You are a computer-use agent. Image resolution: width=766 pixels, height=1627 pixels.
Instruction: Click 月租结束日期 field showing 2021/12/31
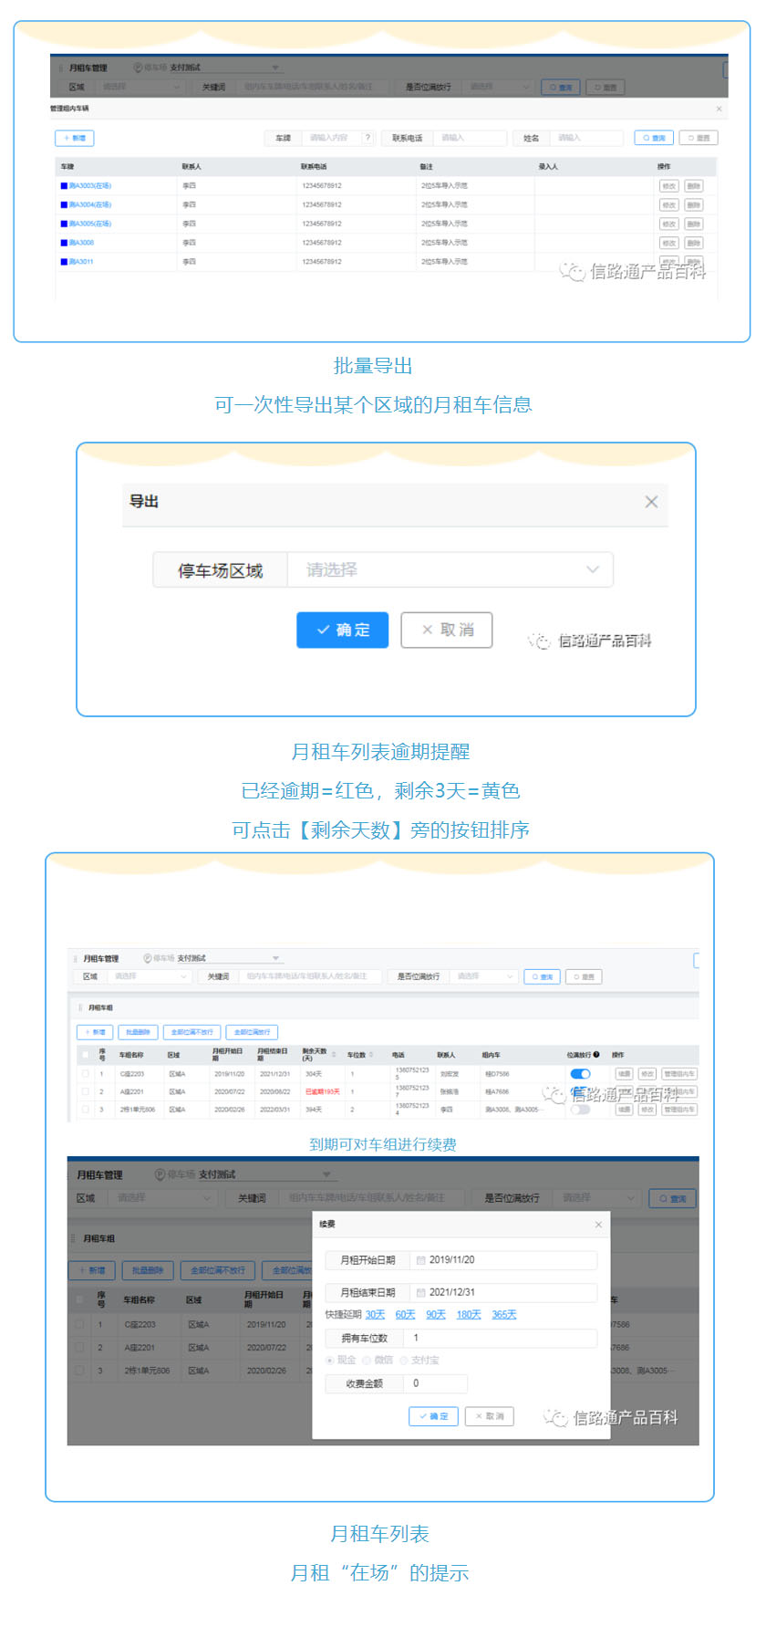[503, 1292]
